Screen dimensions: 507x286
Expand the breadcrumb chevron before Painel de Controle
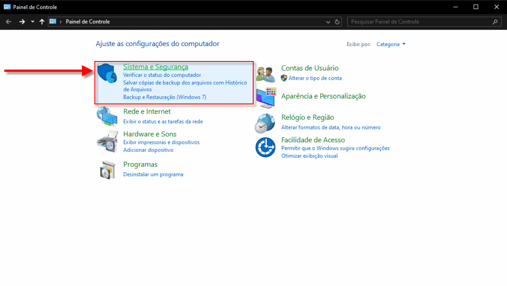tap(60, 22)
